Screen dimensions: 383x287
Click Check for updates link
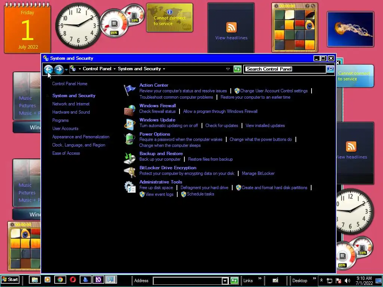[x=221, y=126]
